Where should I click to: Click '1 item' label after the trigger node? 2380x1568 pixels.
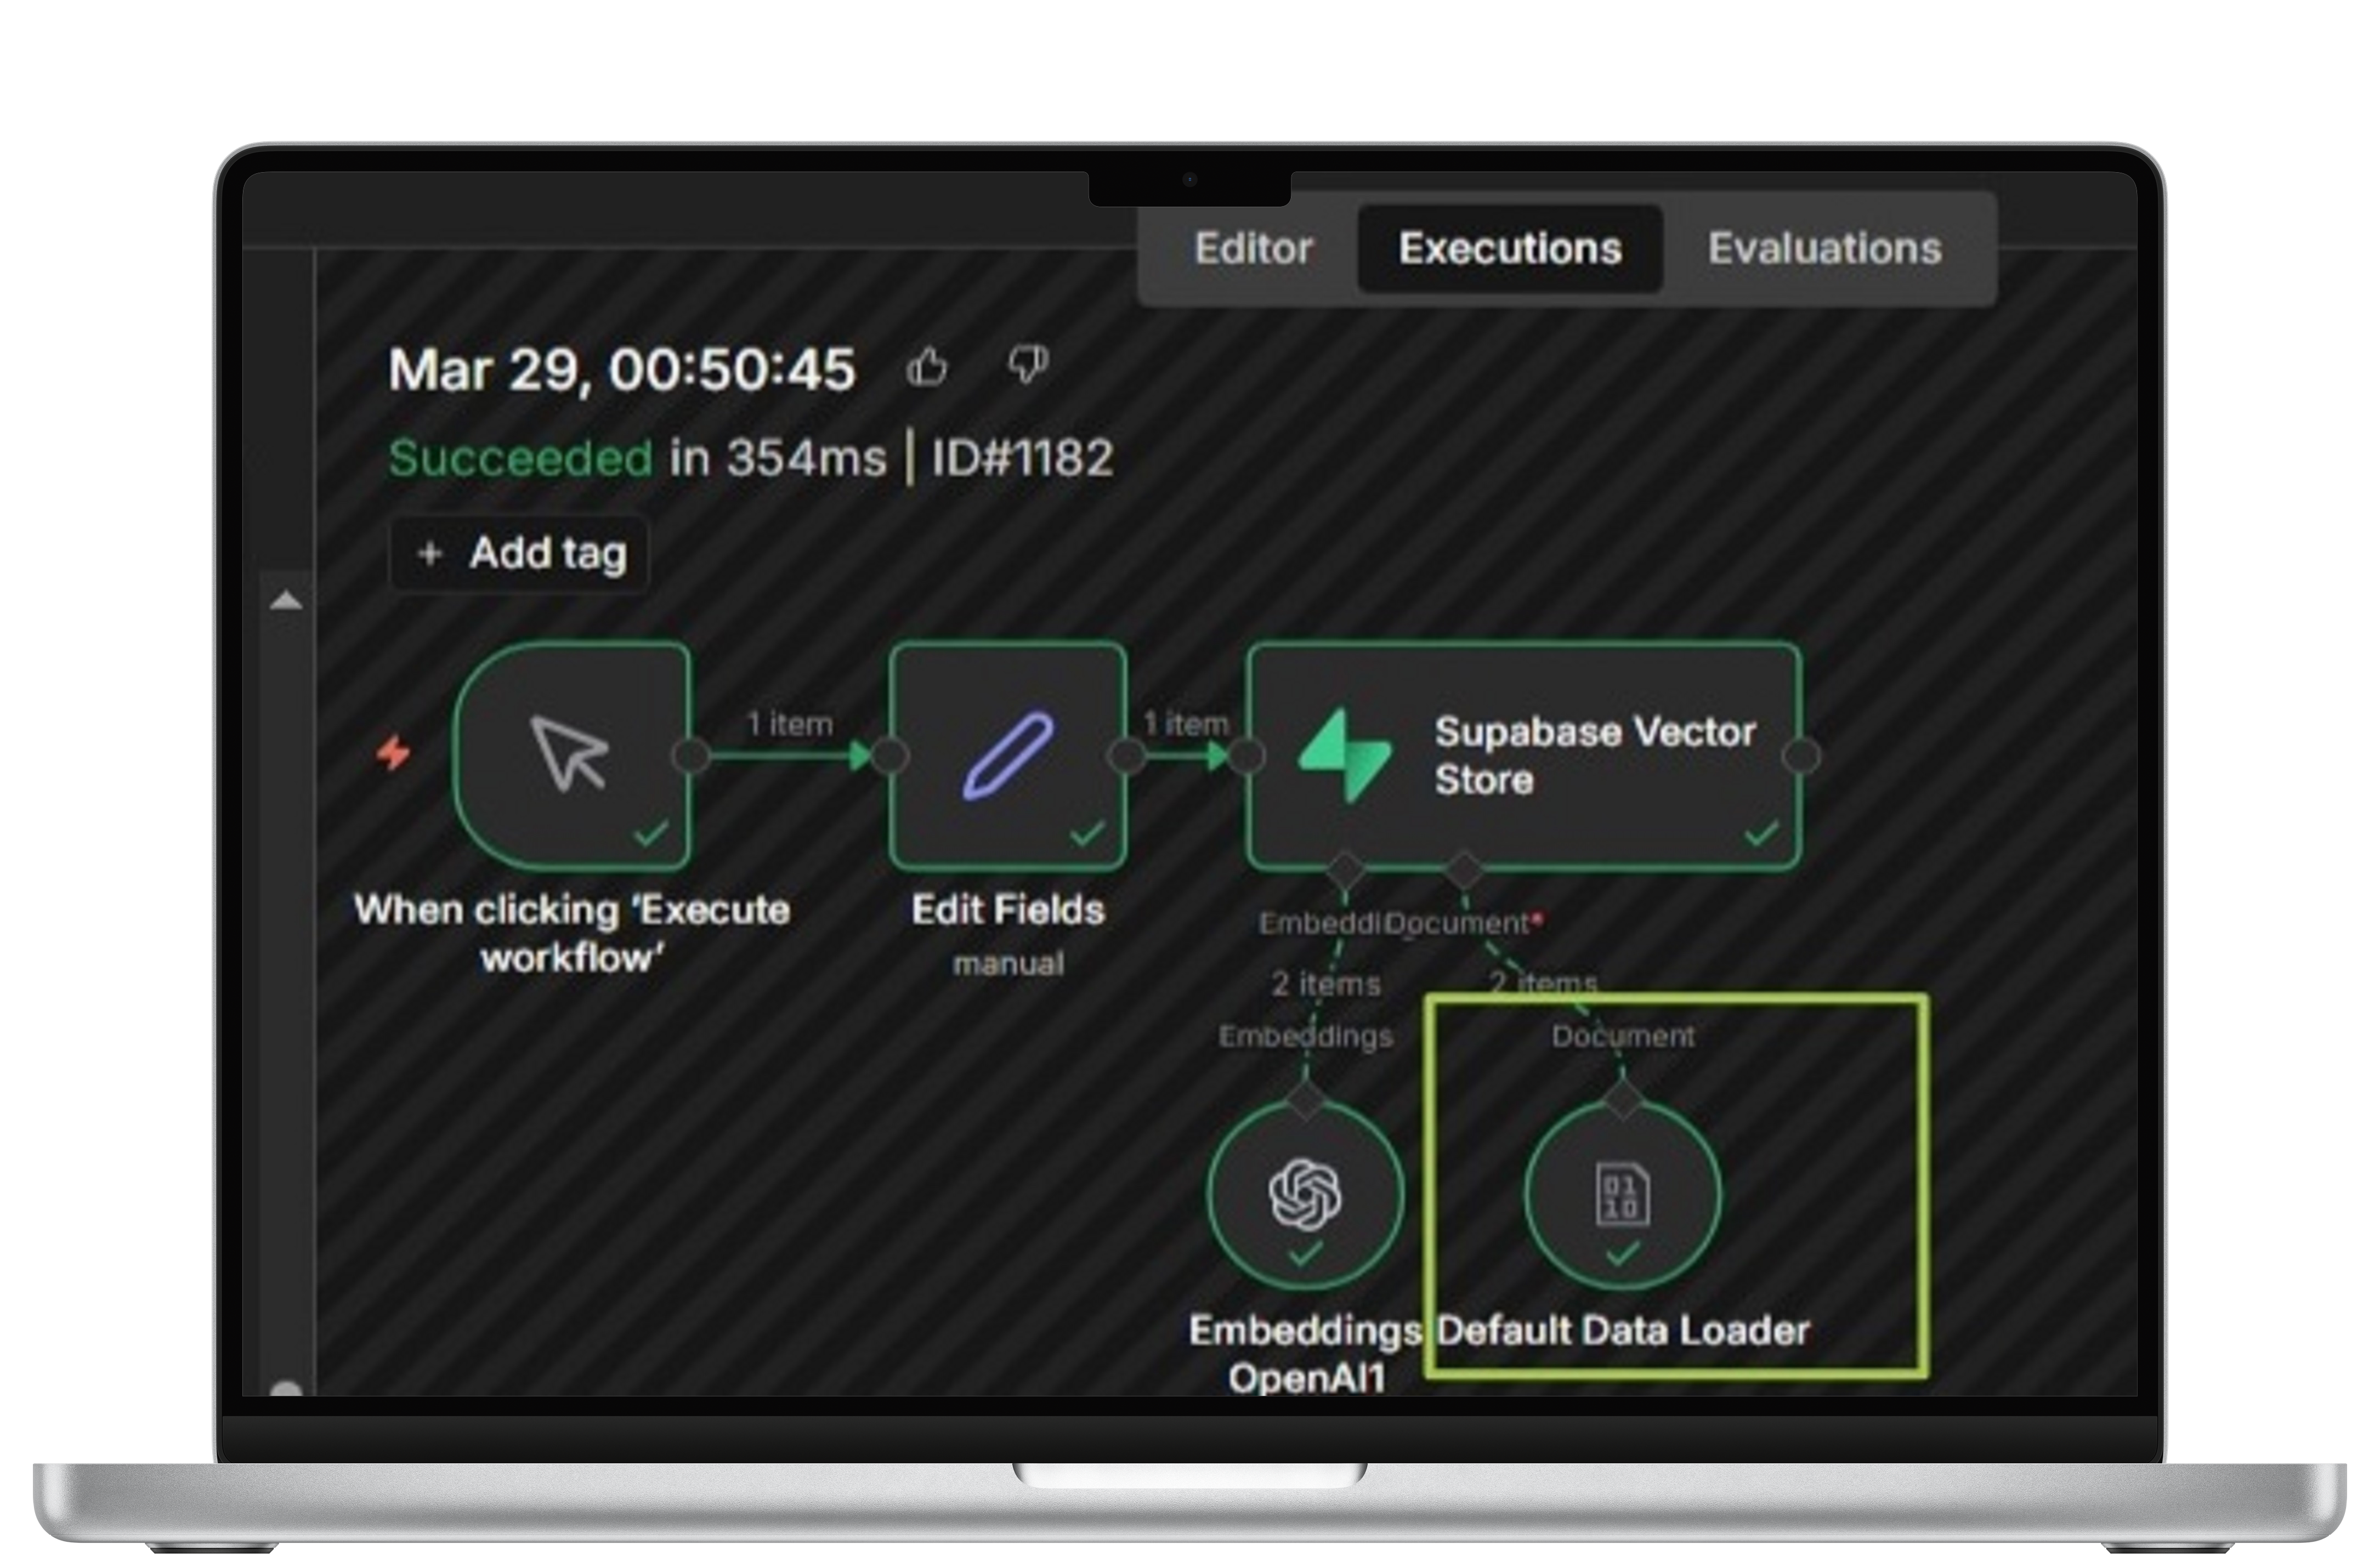(x=789, y=723)
